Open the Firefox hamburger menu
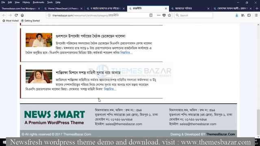Screen dimensions: 260x146 [x=256, y=15]
